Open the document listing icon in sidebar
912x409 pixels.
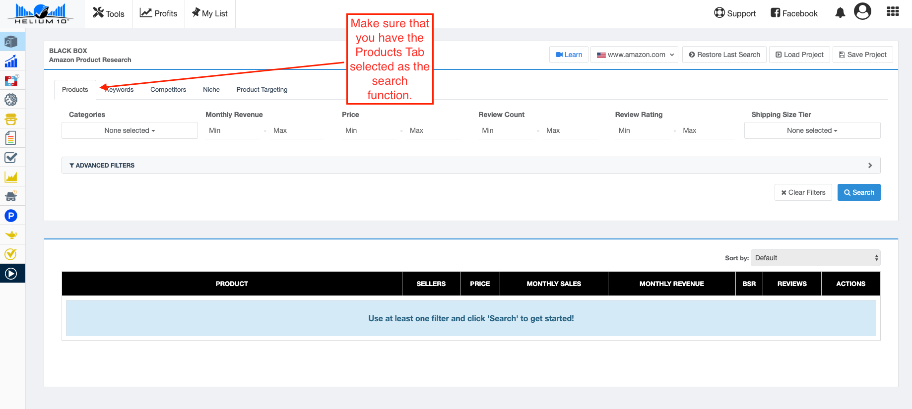[11, 138]
